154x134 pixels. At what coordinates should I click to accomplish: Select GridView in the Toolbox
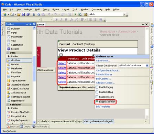[x=19, y=60]
